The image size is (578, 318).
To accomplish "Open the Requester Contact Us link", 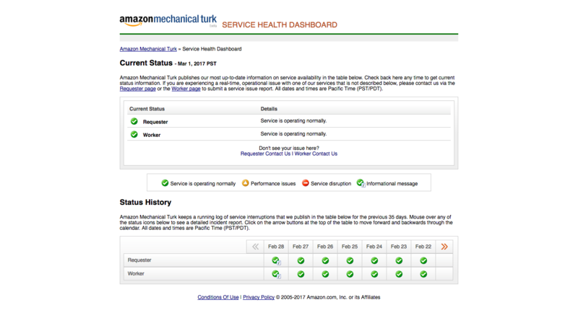I will (265, 154).
